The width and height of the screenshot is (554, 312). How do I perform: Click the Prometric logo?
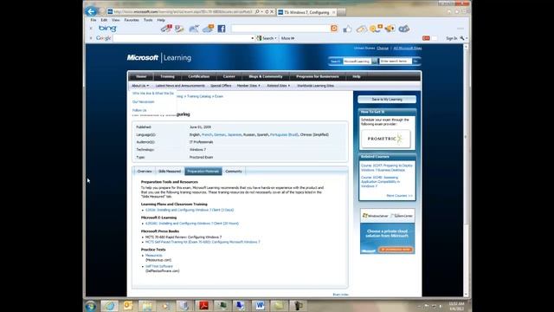[385, 139]
